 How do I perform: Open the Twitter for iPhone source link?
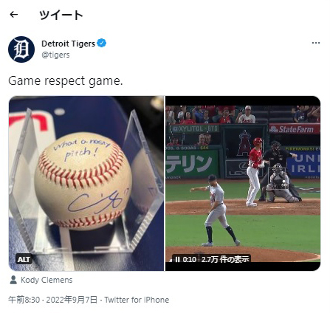click(137, 300)
